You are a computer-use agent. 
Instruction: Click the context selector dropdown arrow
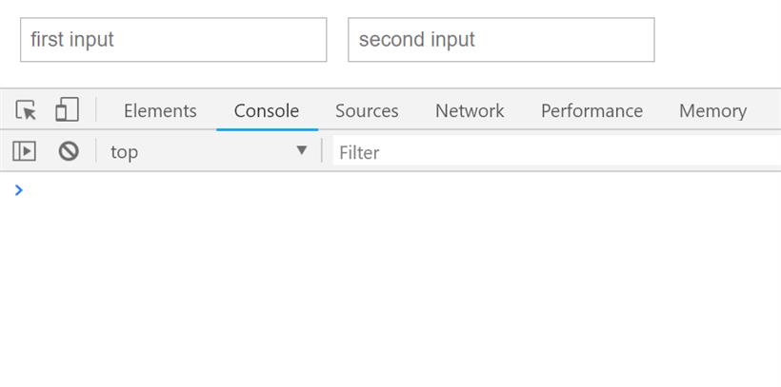tap(301, 150)
